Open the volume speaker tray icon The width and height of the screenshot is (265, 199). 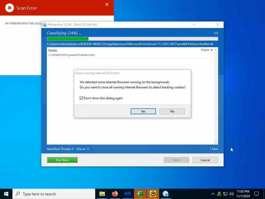[x=232, y=194]
